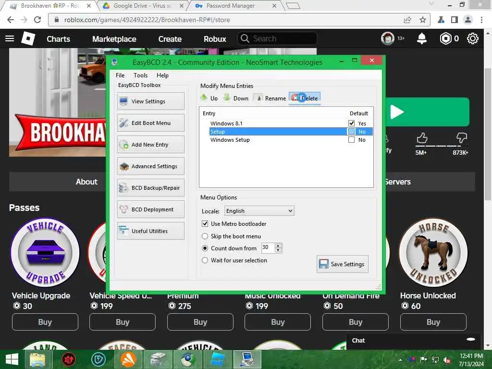Image resolution: width=492 pixels, height=369 pixels.
Task: Select Wait for user selection option
Action: click(x=205, y=260)
